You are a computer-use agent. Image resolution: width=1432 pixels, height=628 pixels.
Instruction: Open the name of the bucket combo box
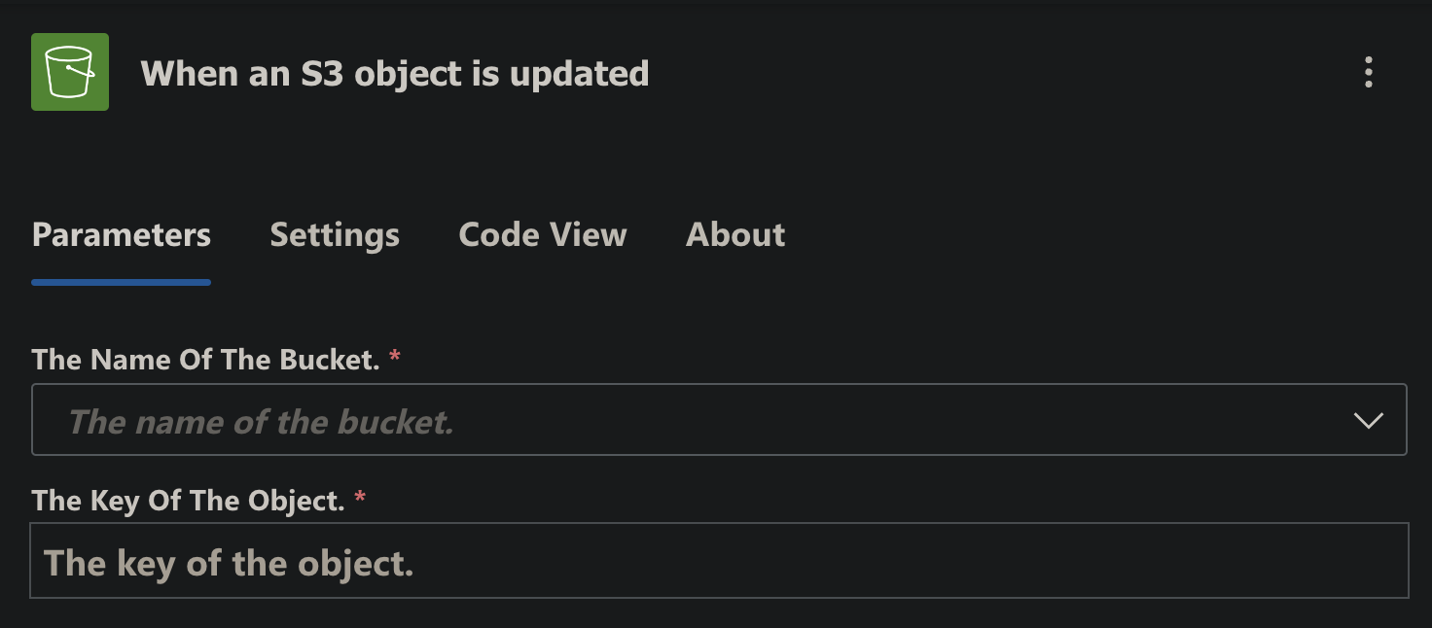pos(719,420)
